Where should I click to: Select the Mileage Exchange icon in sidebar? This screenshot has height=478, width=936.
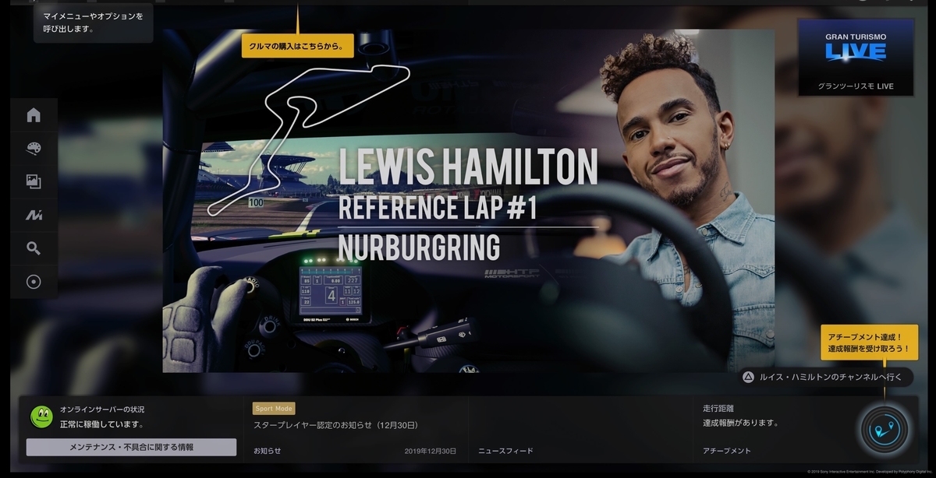coord(34,215)
